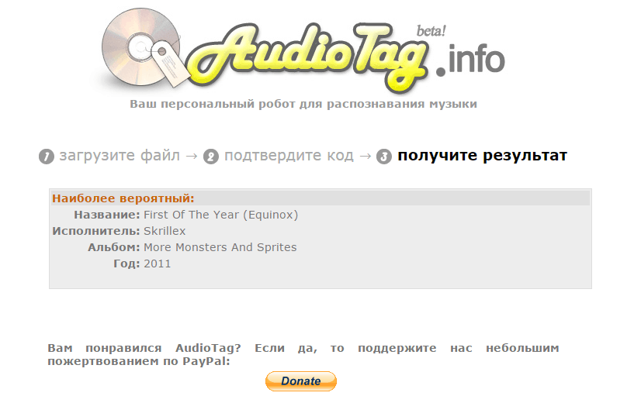The width and height of the screenshot is (641, 403).
Task: Select the 'получите результат' step
Action: pyautogui.click(x=483, y=156)
